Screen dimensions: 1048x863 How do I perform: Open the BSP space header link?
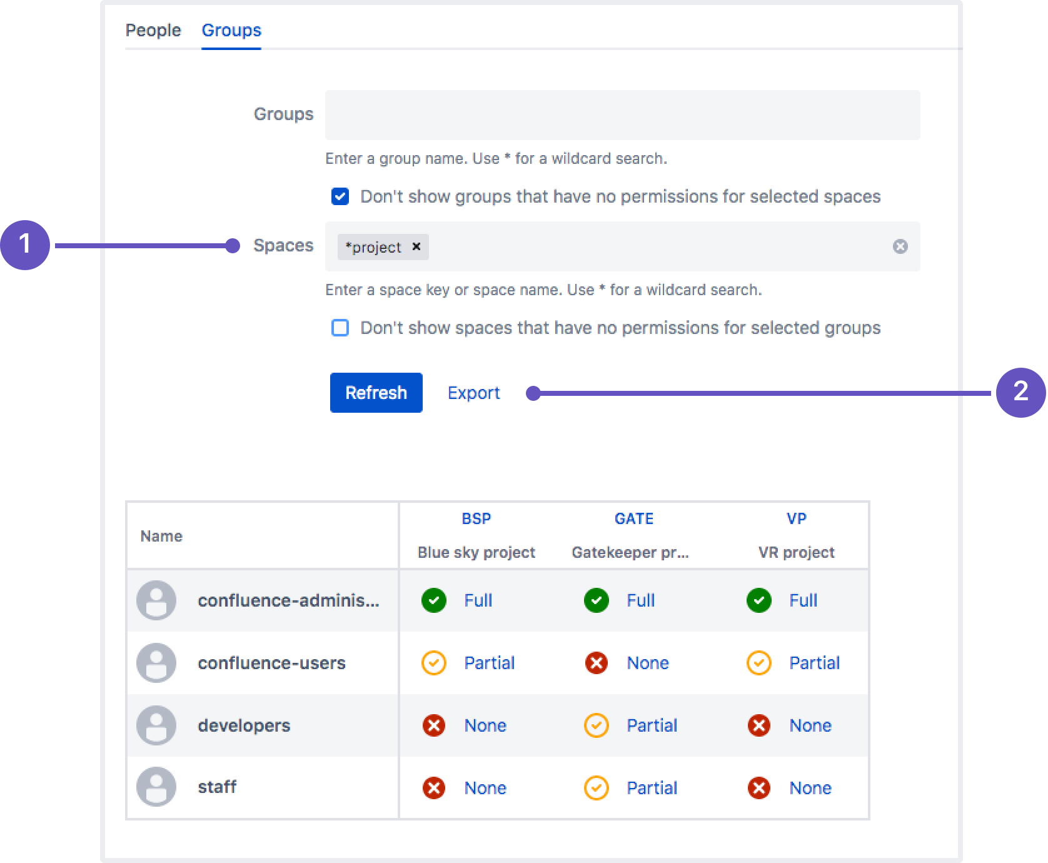pyautogui.click(x=476, y=518)
